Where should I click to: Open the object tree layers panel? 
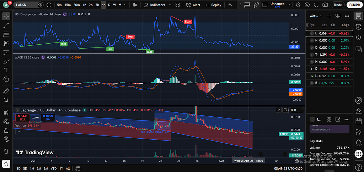click(358, 38)
